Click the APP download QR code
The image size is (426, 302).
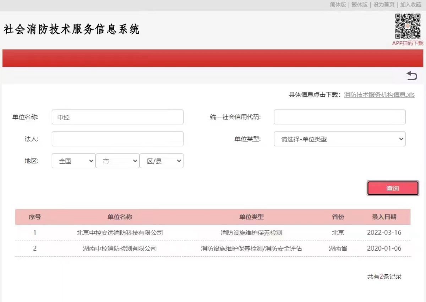[x=408, y=26]
